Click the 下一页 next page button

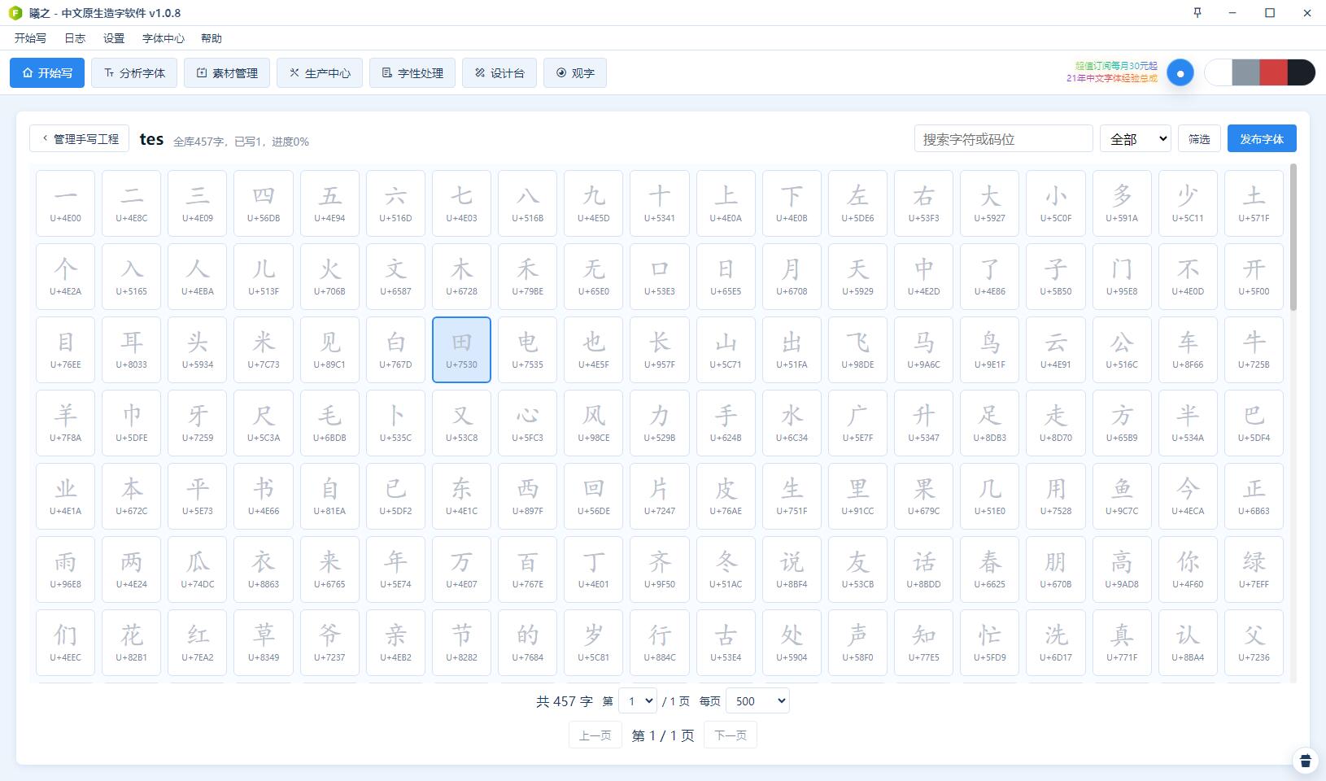tap(731, 735)
